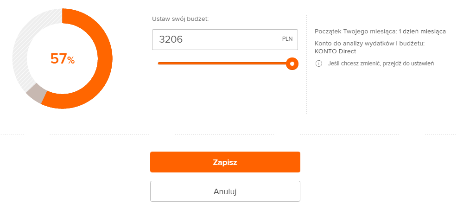Image resolution: width=457 pixels, height=210 pixels.
Task: Click the 'Ustaw swój budżet' label
Action: coord(180,19)
